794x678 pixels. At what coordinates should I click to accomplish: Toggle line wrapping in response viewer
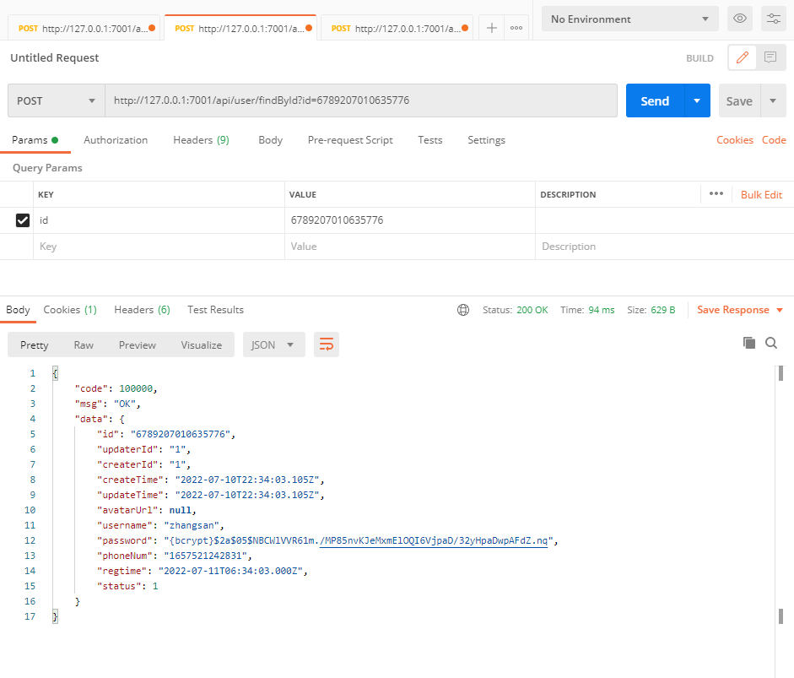point(327,344)
